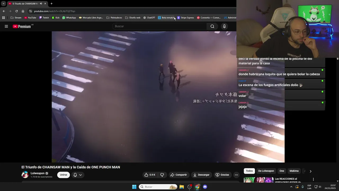The height and width of the screenshot is (191, 339).
Task: Dislike the video with the thumbs-down button
Action: click(x=162, y=175)
